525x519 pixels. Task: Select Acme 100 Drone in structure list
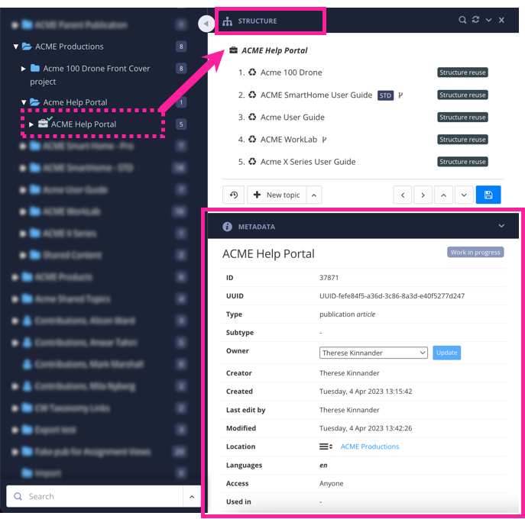[291, 73]
